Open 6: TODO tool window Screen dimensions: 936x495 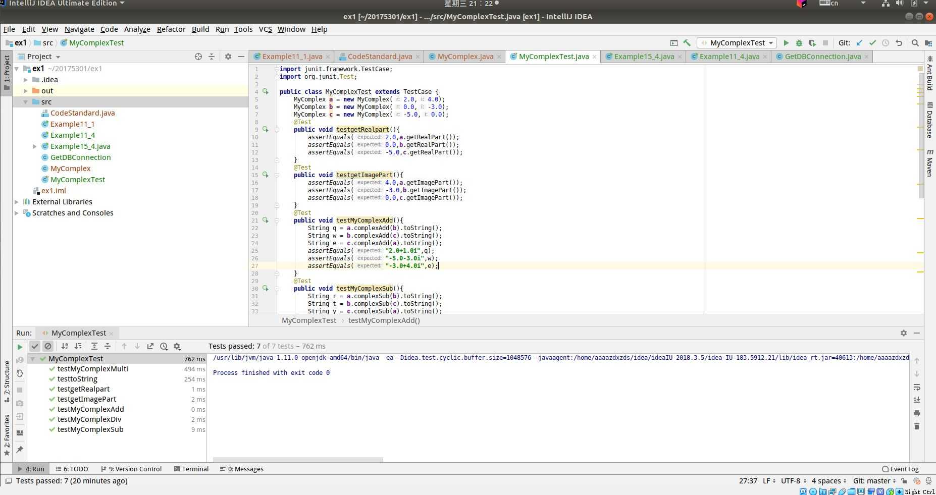pos(72,469)
